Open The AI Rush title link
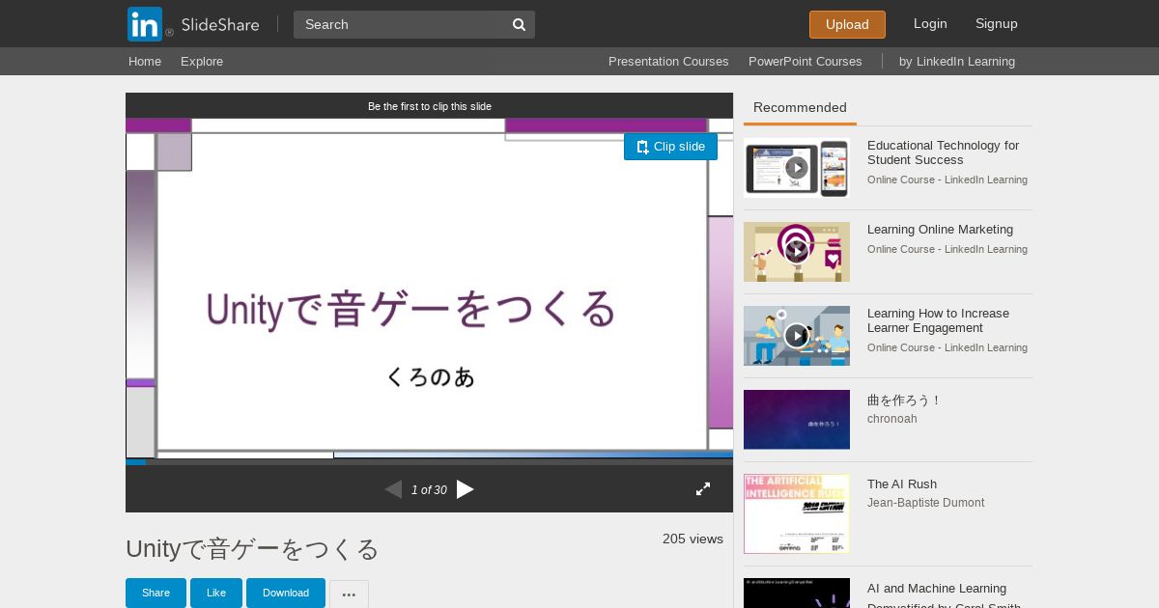 pyautogui.click(x=902, y=484)
